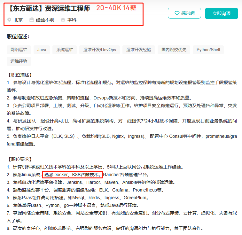This screenshot has width=242, height=235.
Task: Click the job title 资深运维工程师
Action: tap(67, 8)
